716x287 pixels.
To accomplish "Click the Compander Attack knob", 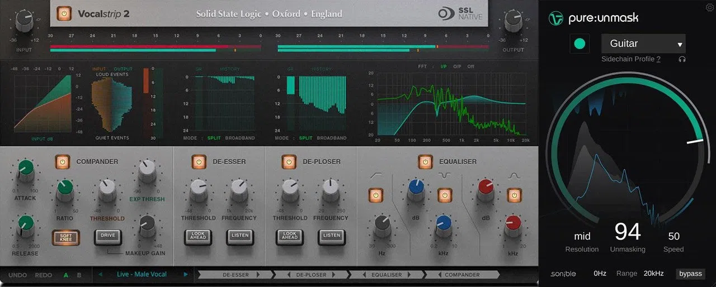I will tap(25, 170).
